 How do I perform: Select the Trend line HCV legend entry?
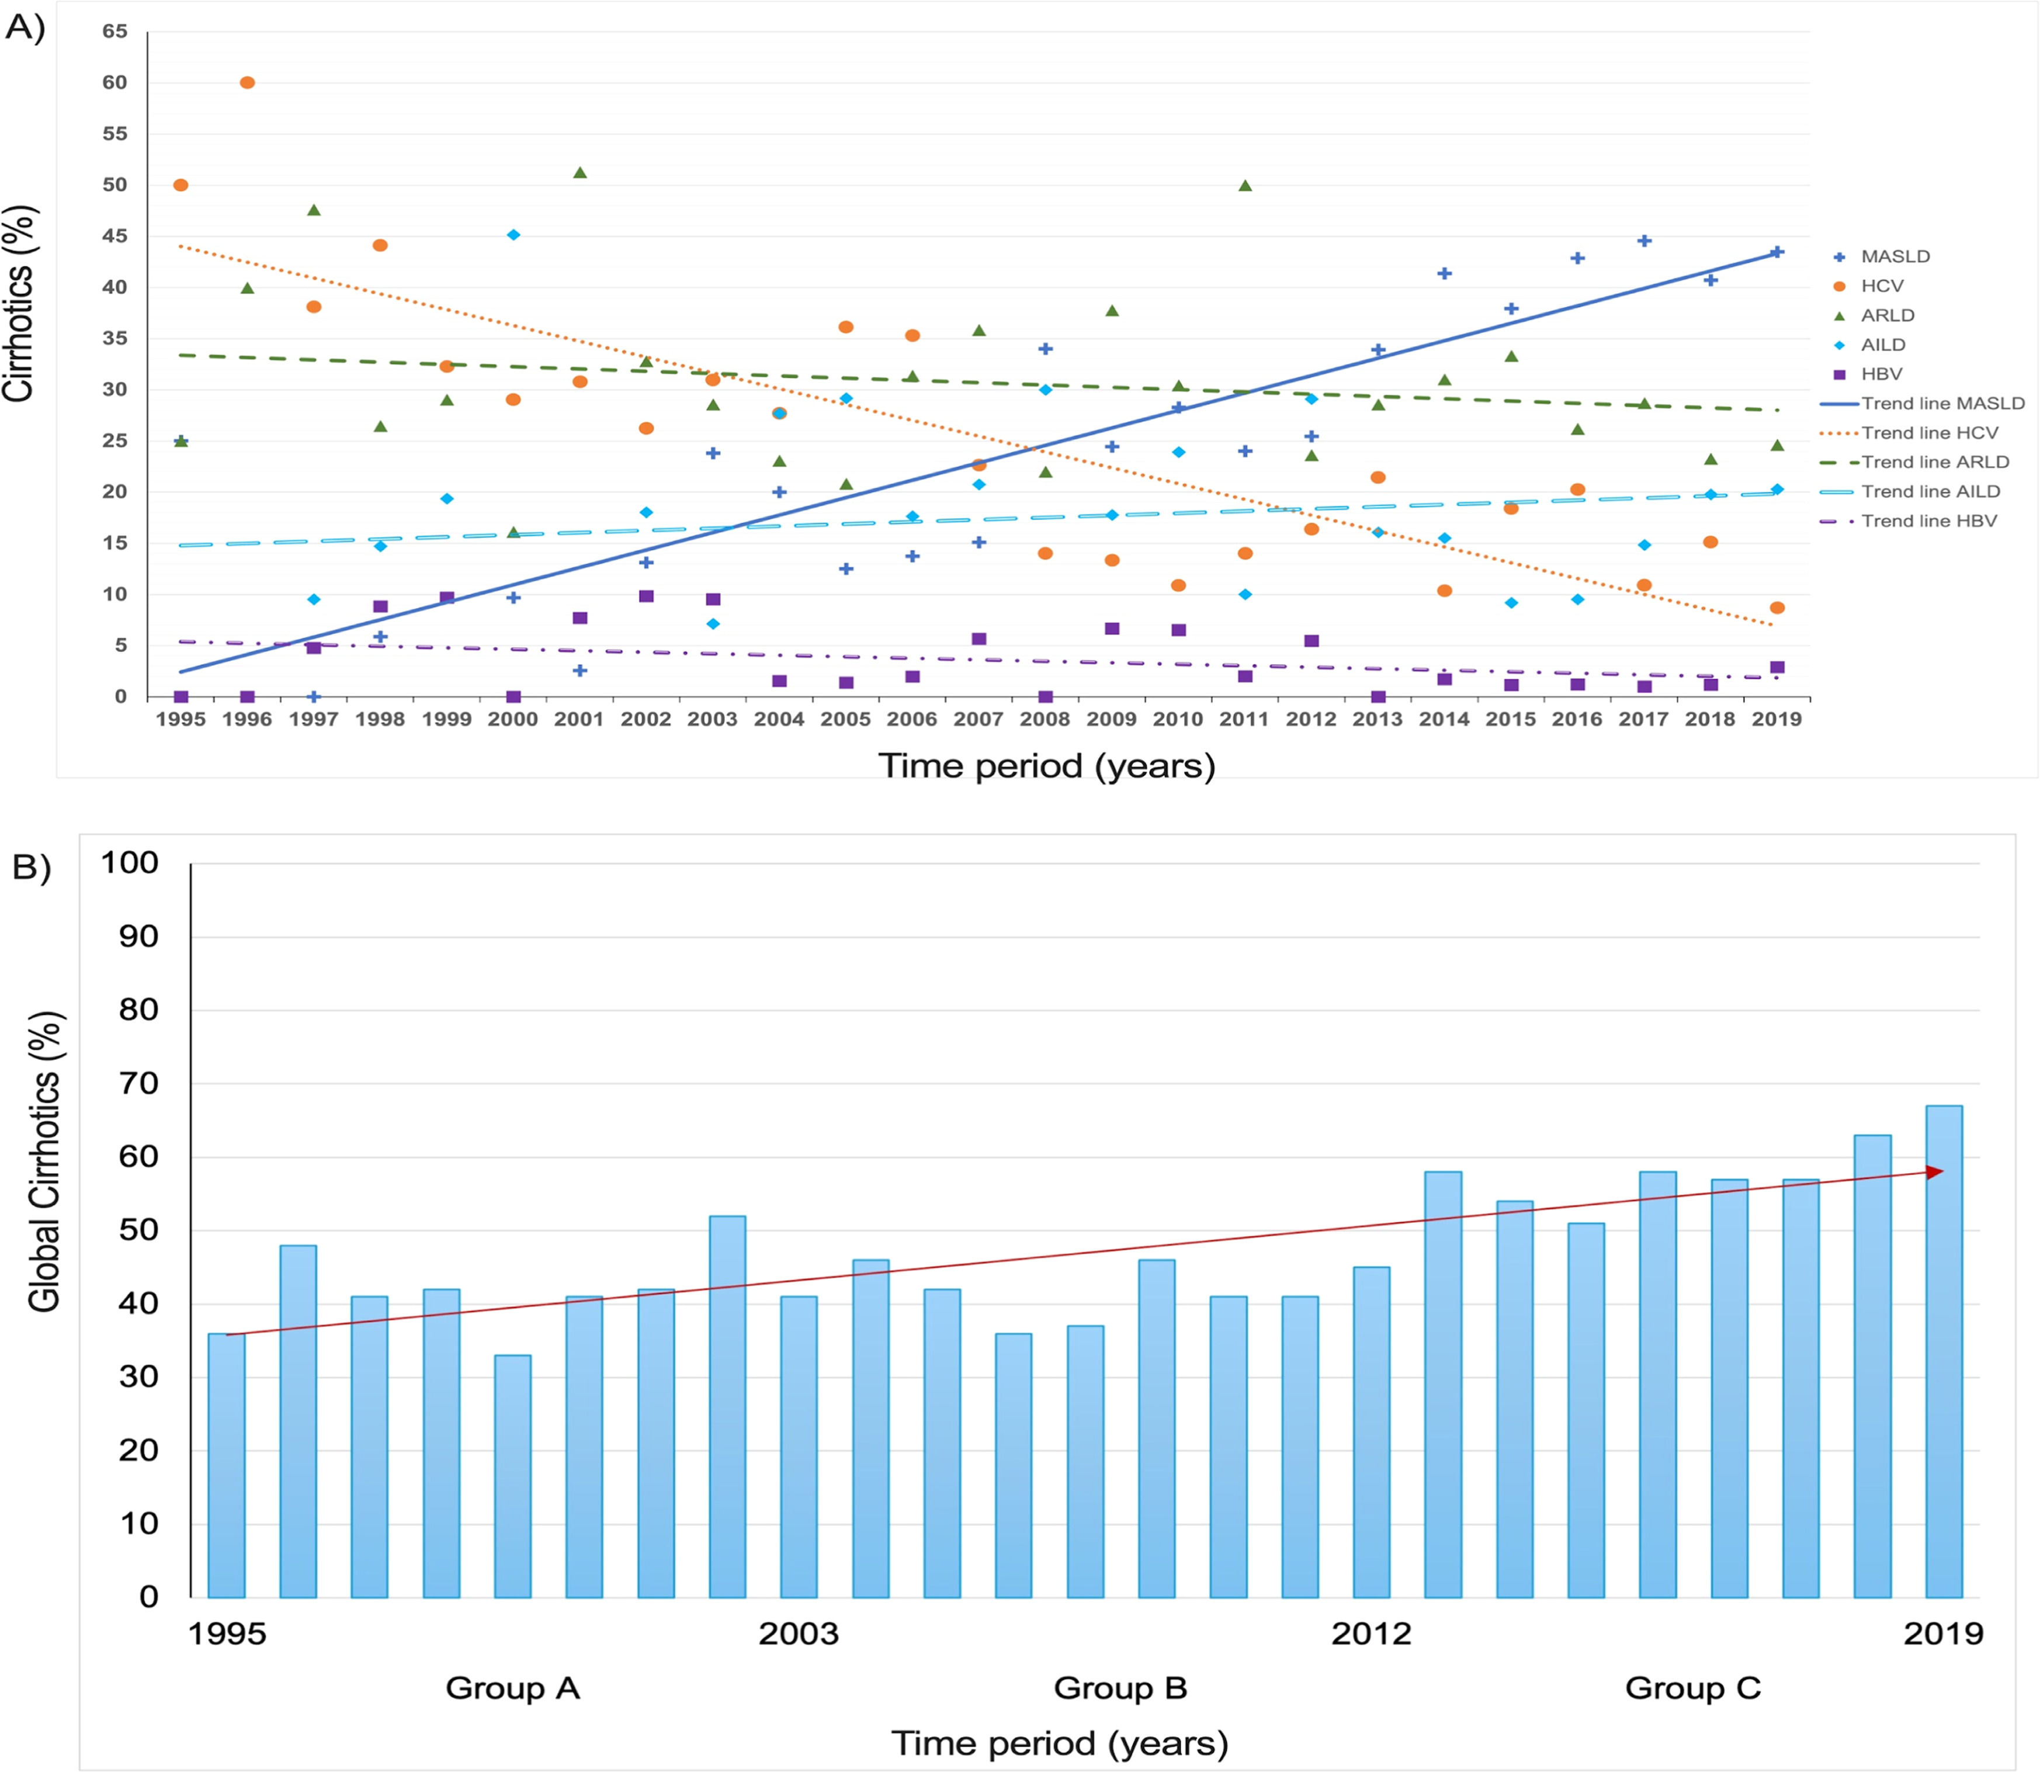pos(1929,433)
